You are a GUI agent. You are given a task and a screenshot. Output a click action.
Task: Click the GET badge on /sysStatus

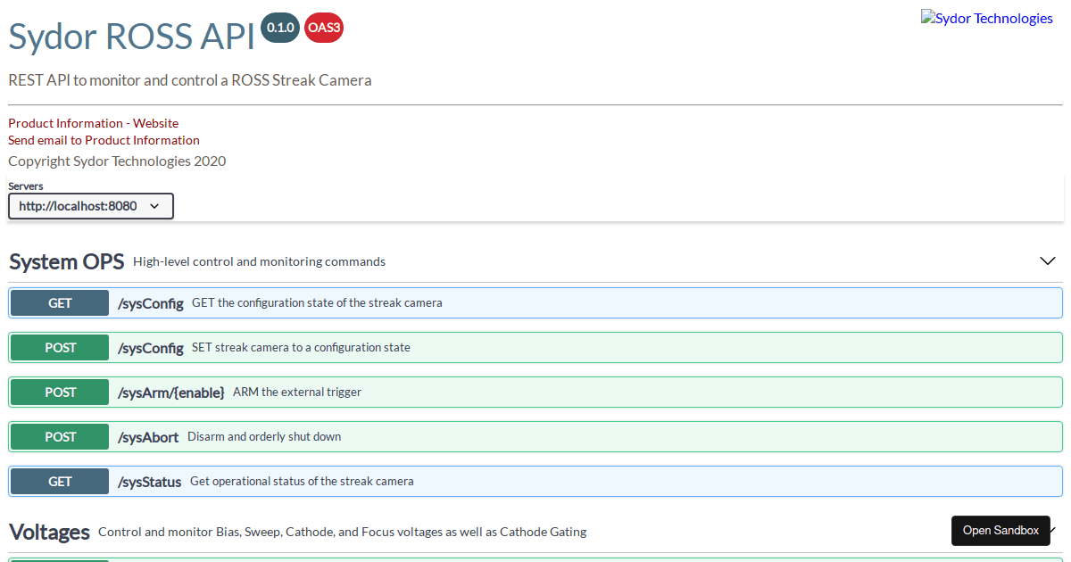pyautogui.click(x=59, y=481)
